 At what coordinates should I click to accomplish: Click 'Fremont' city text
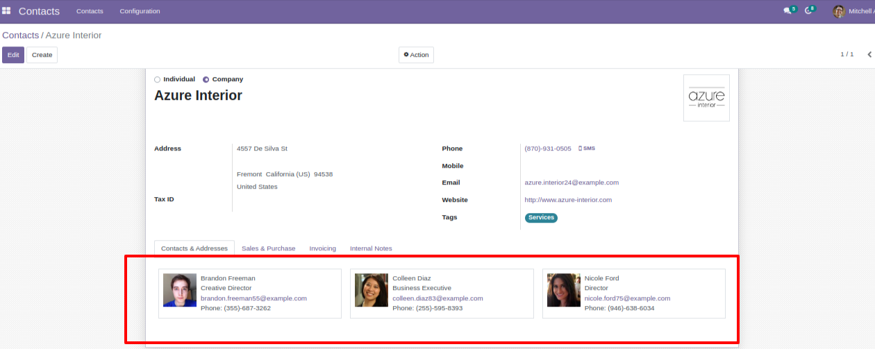point(249,174)
